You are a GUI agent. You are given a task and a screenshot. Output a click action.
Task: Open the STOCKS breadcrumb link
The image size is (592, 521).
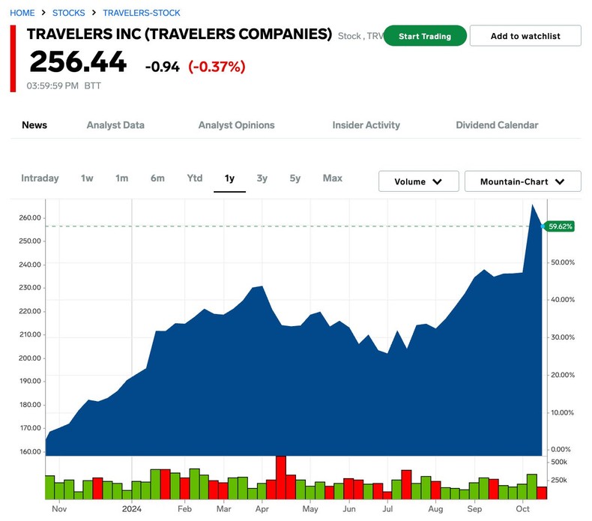click(68, 13)
